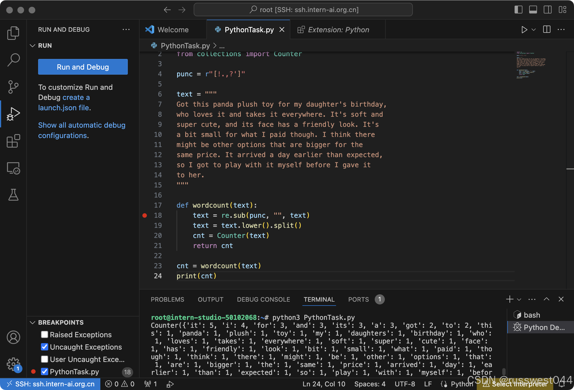Select the Source Control icon
The width and height of the screenshot is (574, 390).
pyautogui.click(x=13, y=87)
